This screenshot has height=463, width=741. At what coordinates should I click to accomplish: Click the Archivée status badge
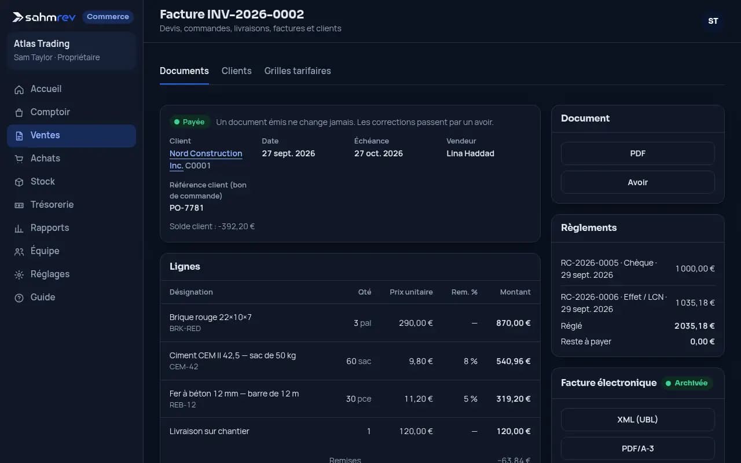coord(687,383)
